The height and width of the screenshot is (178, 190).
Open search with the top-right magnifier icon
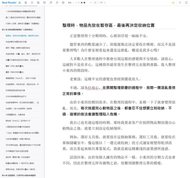click(x=180, y=3)
